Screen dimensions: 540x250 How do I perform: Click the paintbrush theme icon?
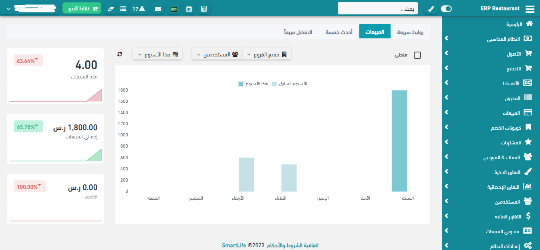pos(431,8)
